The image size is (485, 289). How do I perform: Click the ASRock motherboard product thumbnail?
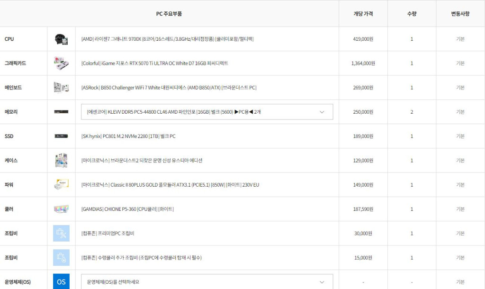(x=61, y=88)
